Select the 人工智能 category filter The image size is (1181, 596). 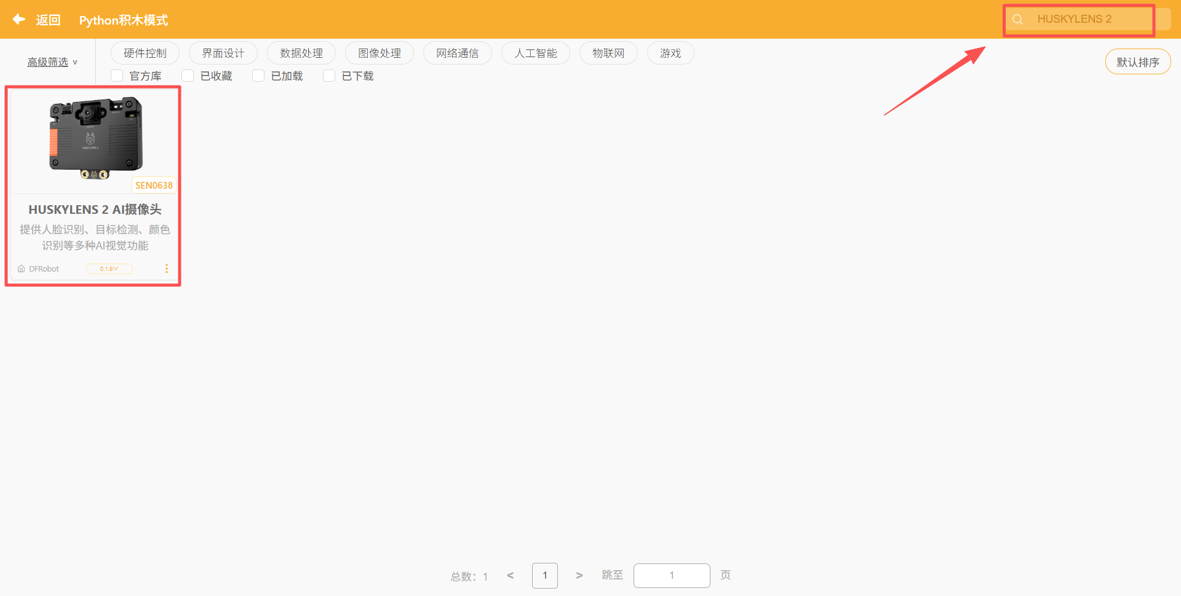coord(535,53)
